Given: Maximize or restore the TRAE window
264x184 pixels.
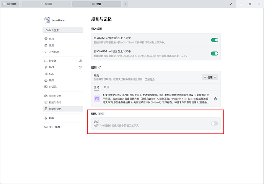Looking at the screenshot, I should tap(250, 4).
